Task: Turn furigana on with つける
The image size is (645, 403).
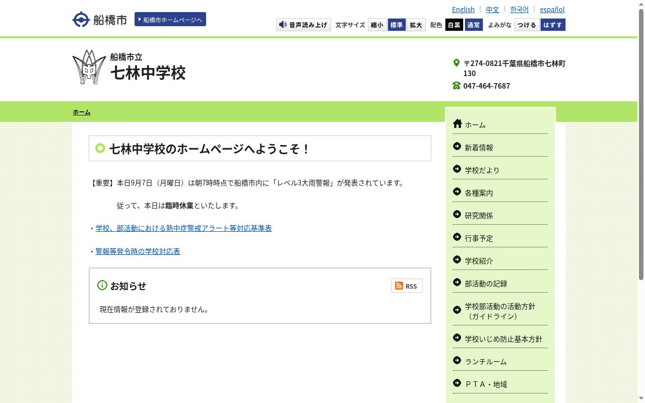Action: coord(527,25)
